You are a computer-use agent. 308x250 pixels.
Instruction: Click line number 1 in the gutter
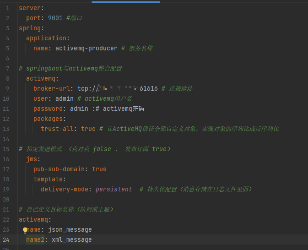pyautogui.click(x=7, y=8)
